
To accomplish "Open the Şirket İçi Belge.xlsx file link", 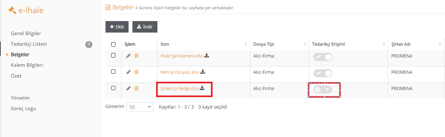I will coord(180,89).
